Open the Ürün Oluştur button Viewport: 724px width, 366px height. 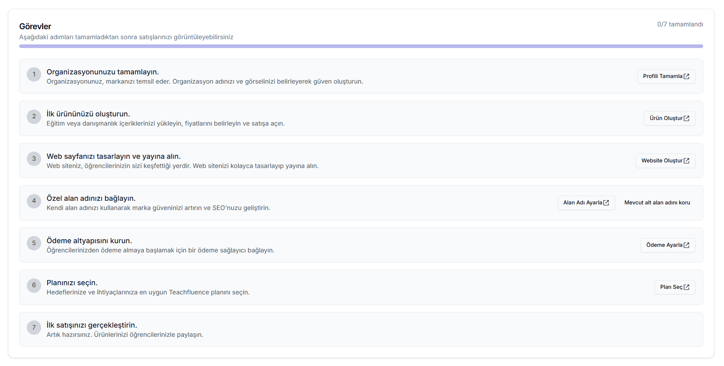pyautogui.click(x=670, y=118)
